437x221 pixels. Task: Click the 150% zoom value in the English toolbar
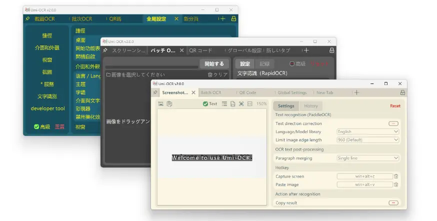click(x=261, y=103)
